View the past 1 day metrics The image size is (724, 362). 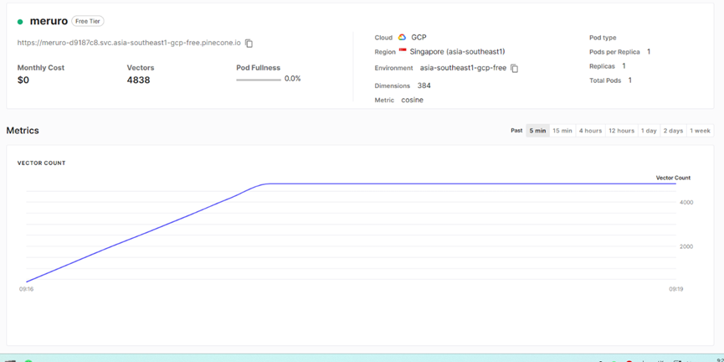[x=649, y=131]
